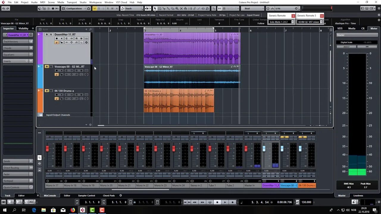
Task: Toggle Read automation on Downlifter 11_RT track
Action: point(76,38)
